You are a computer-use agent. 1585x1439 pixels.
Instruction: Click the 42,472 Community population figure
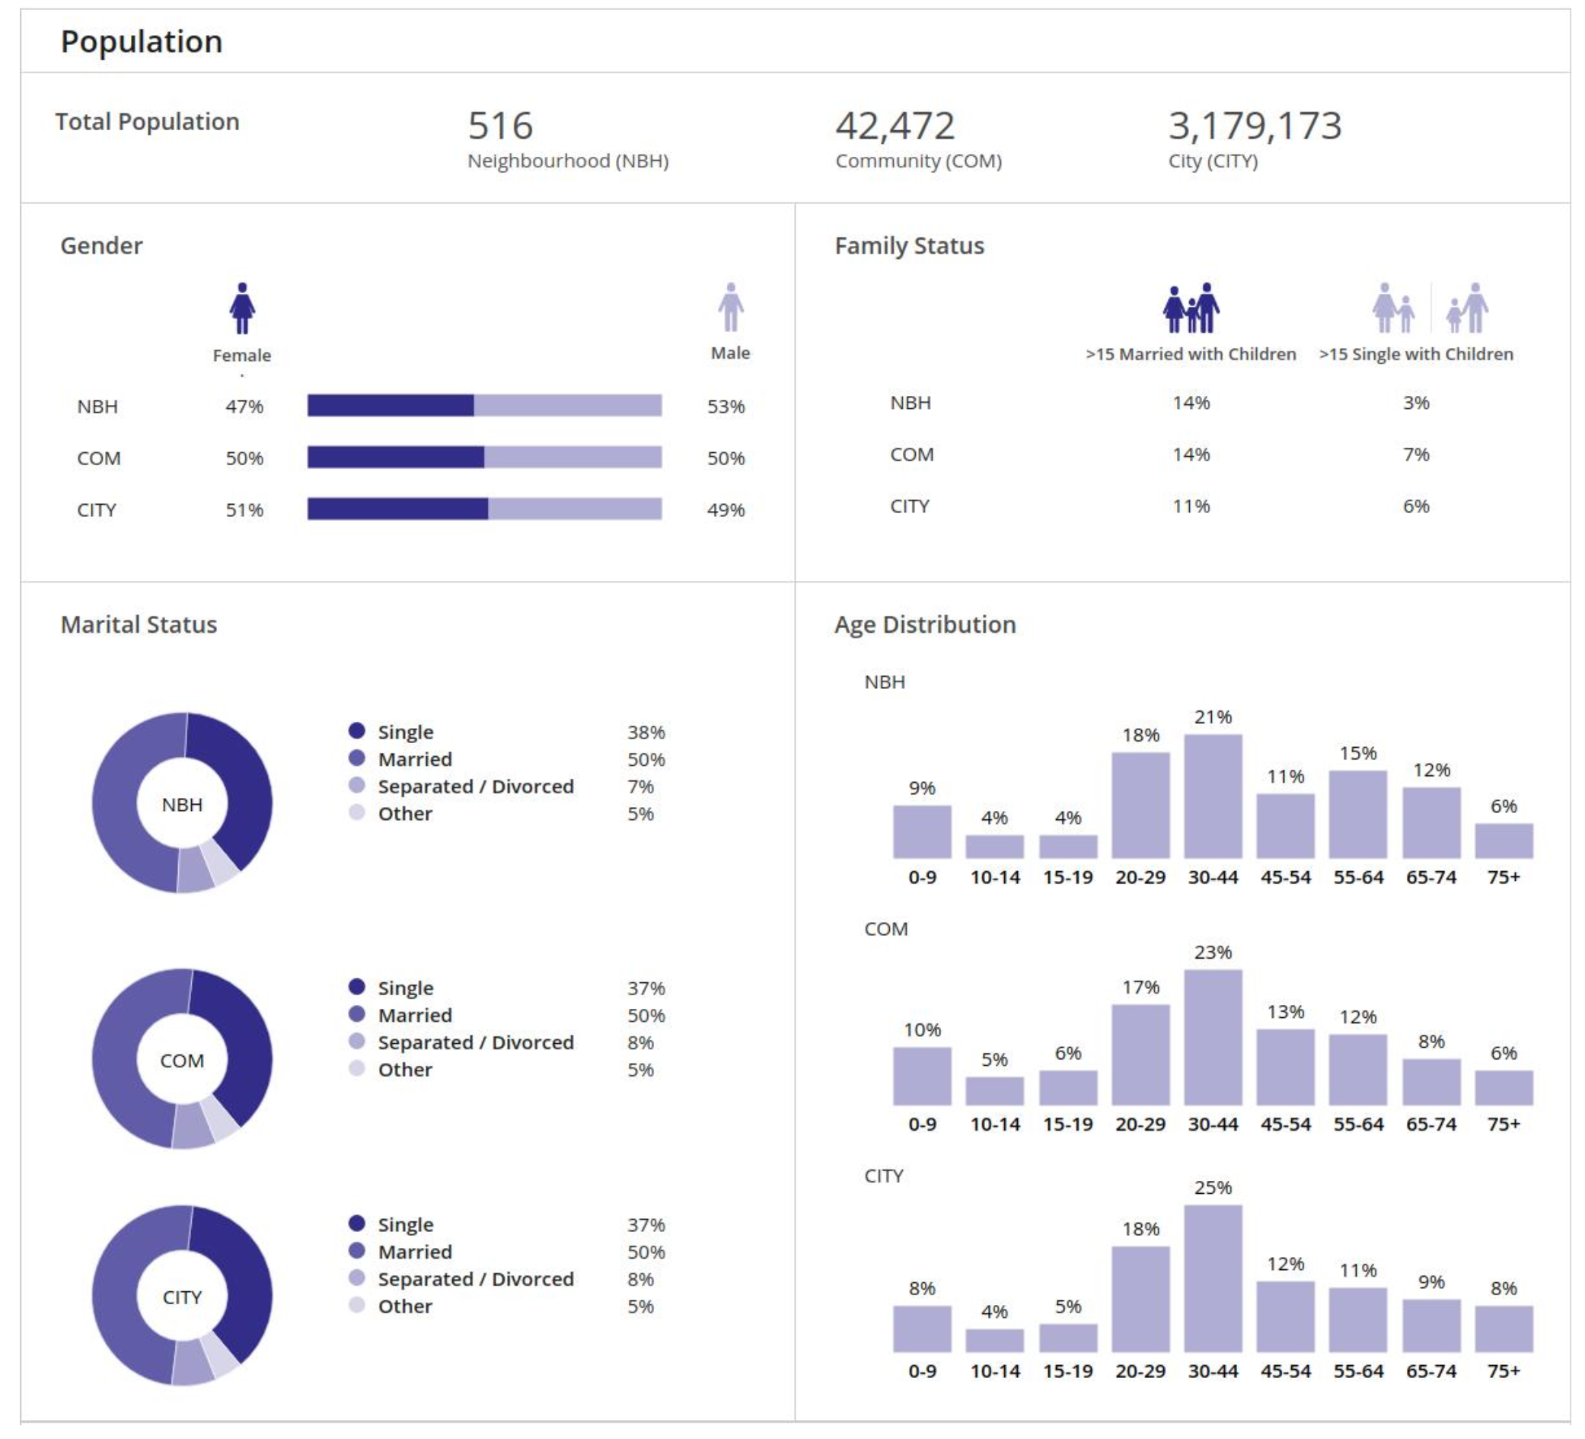[x=895, y=126]
